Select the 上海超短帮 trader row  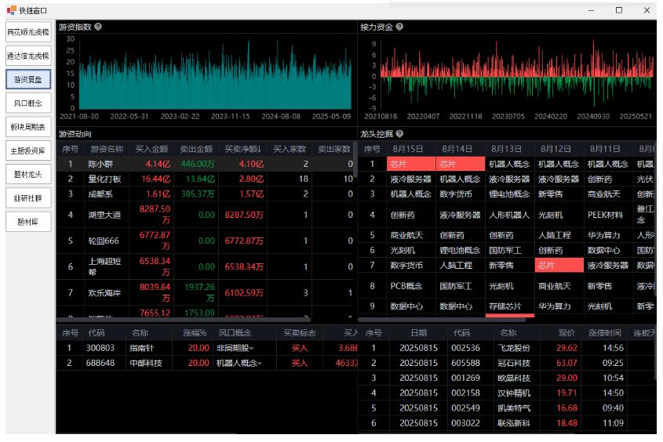click(206, 266)
